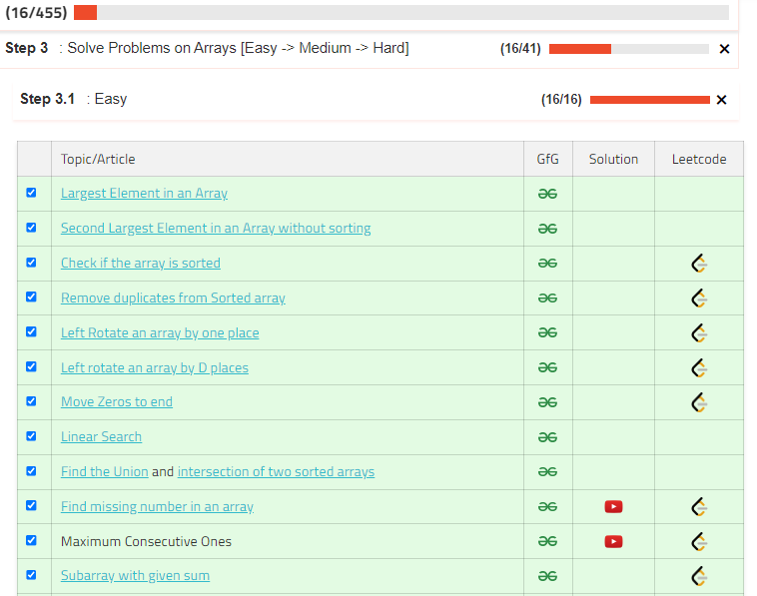This screenshot has width=757, height=596.
Task: Open Largest Element in an Array link
Action: [144, 193]
